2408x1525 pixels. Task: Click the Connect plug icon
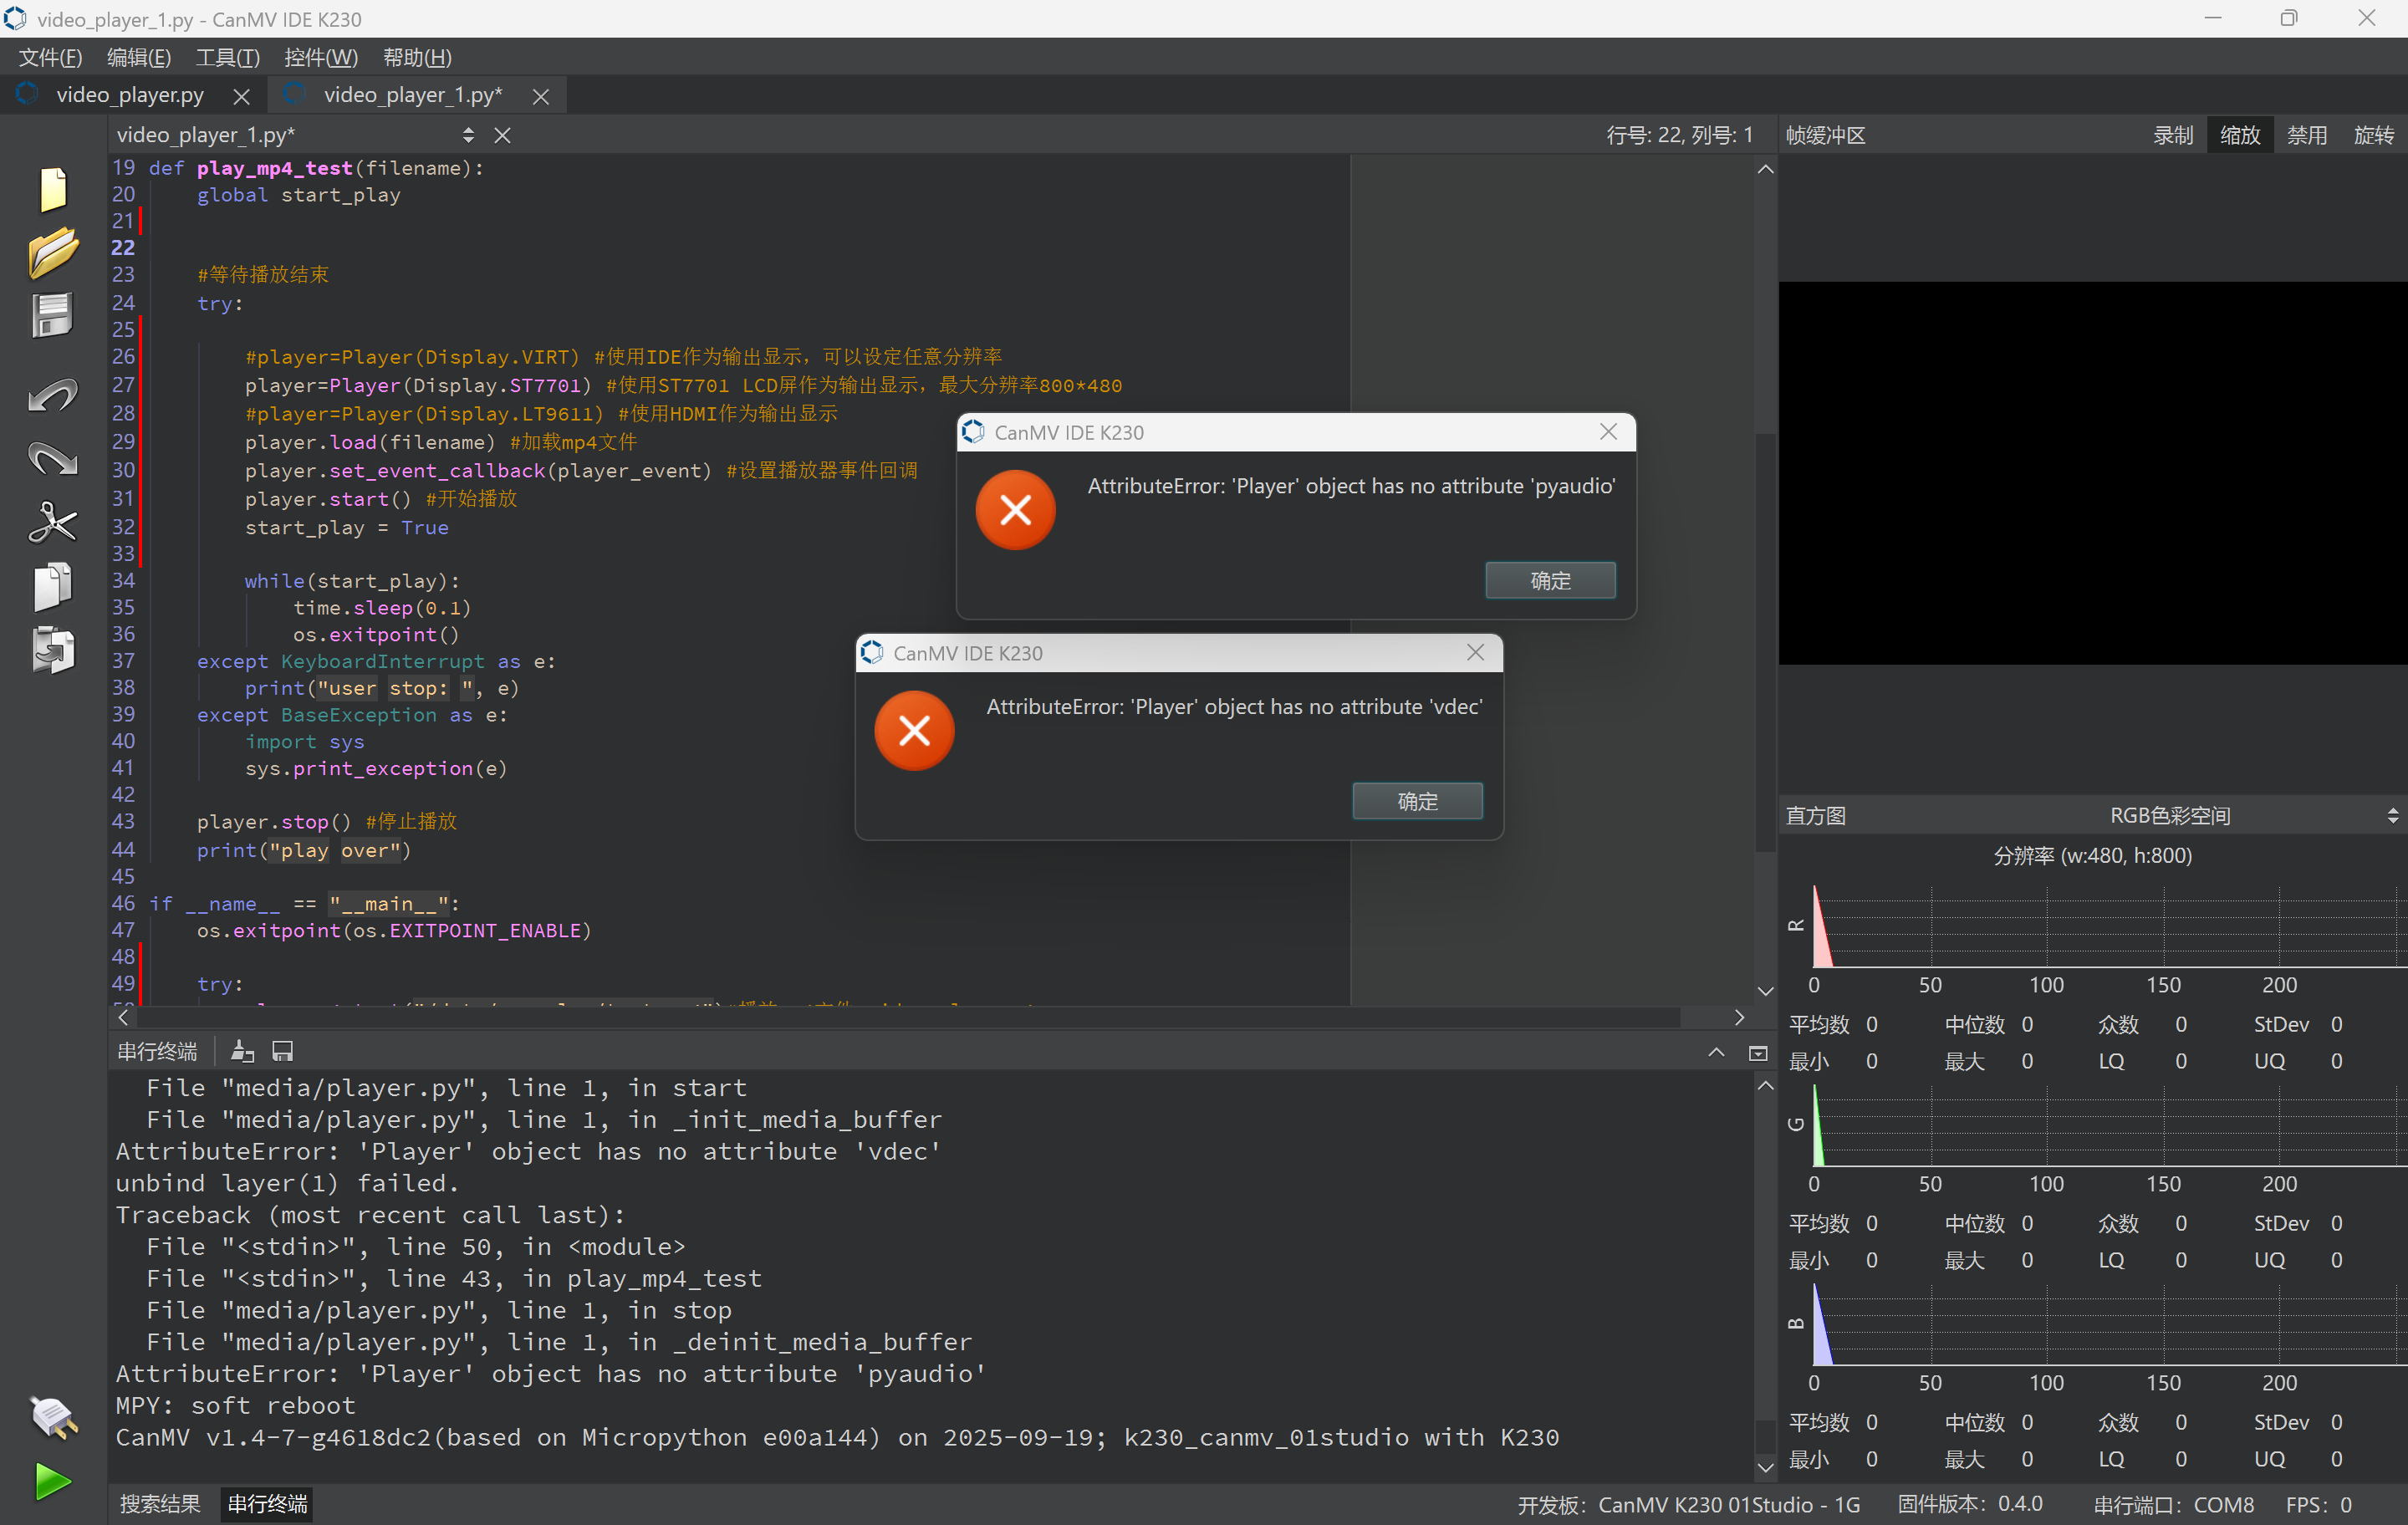tap(53, 1417)
